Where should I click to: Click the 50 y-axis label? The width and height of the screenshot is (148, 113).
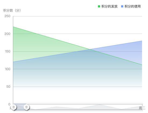[x=8, y=87]
